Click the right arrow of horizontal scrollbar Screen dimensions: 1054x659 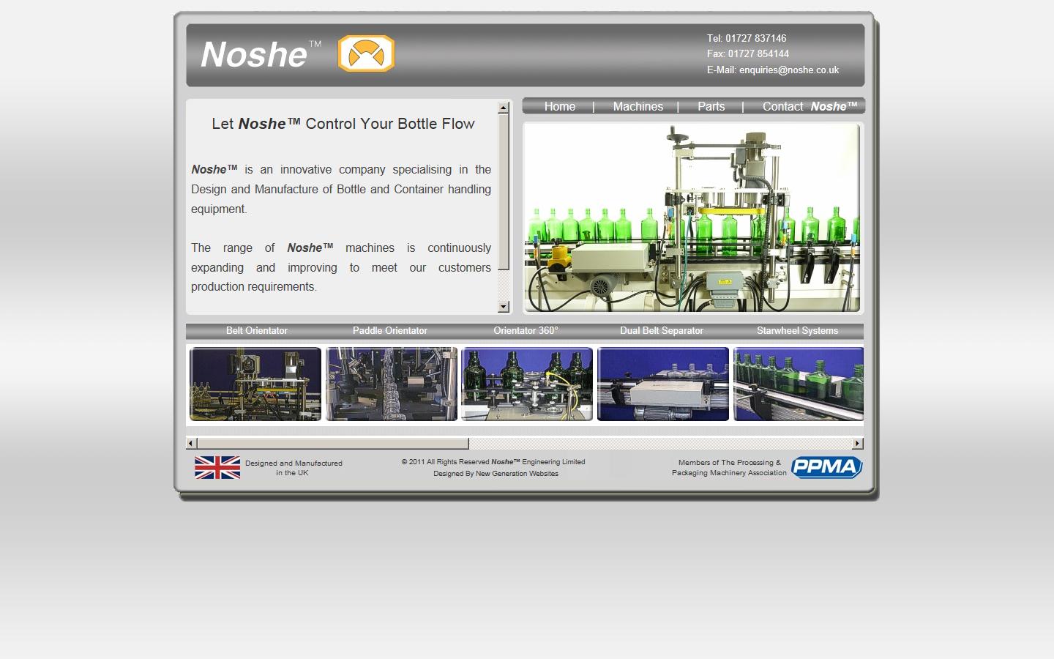click(856, 443)
